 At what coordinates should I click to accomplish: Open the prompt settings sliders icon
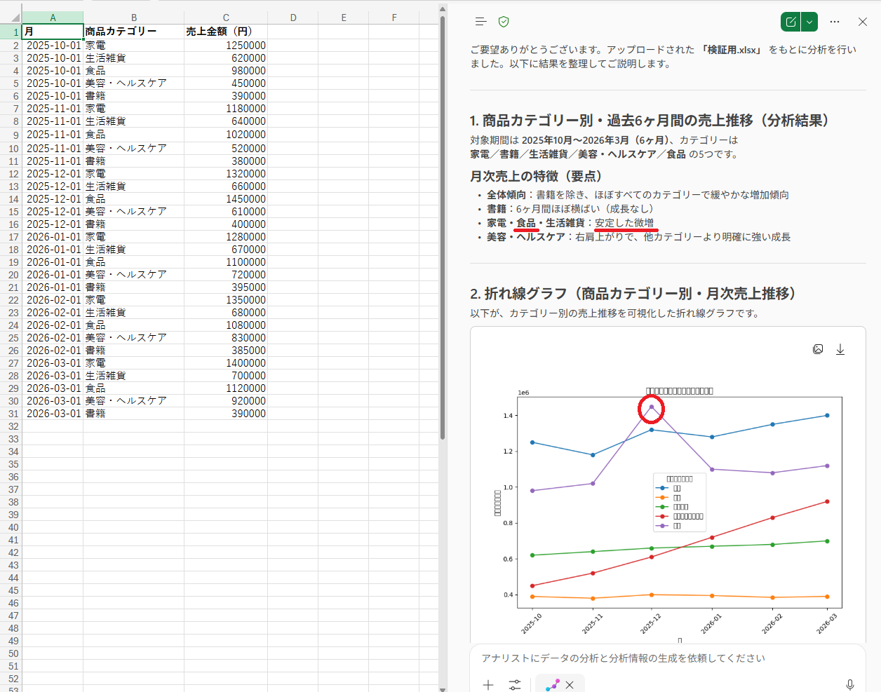coord(515,684)
